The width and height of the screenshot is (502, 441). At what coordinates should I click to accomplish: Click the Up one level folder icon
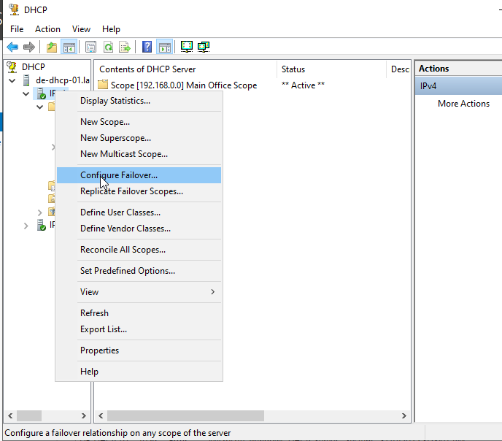tap(52, 47)
